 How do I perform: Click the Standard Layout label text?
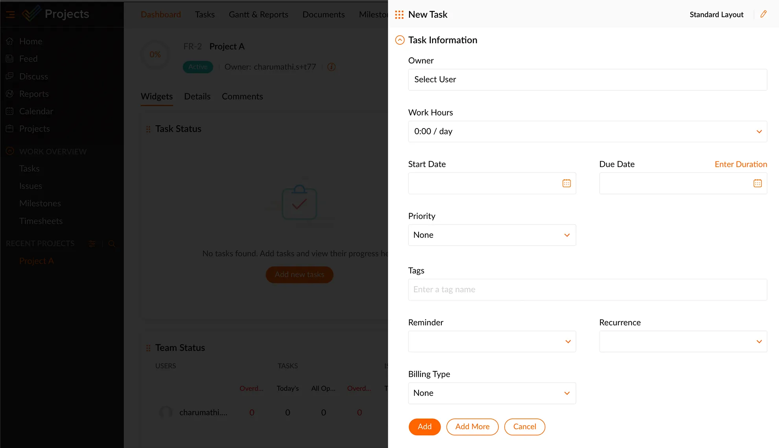coord(717,15)
